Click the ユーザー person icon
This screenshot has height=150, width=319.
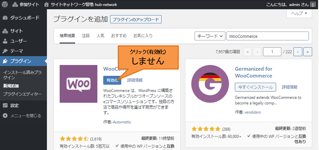click(x=5, y=41)
